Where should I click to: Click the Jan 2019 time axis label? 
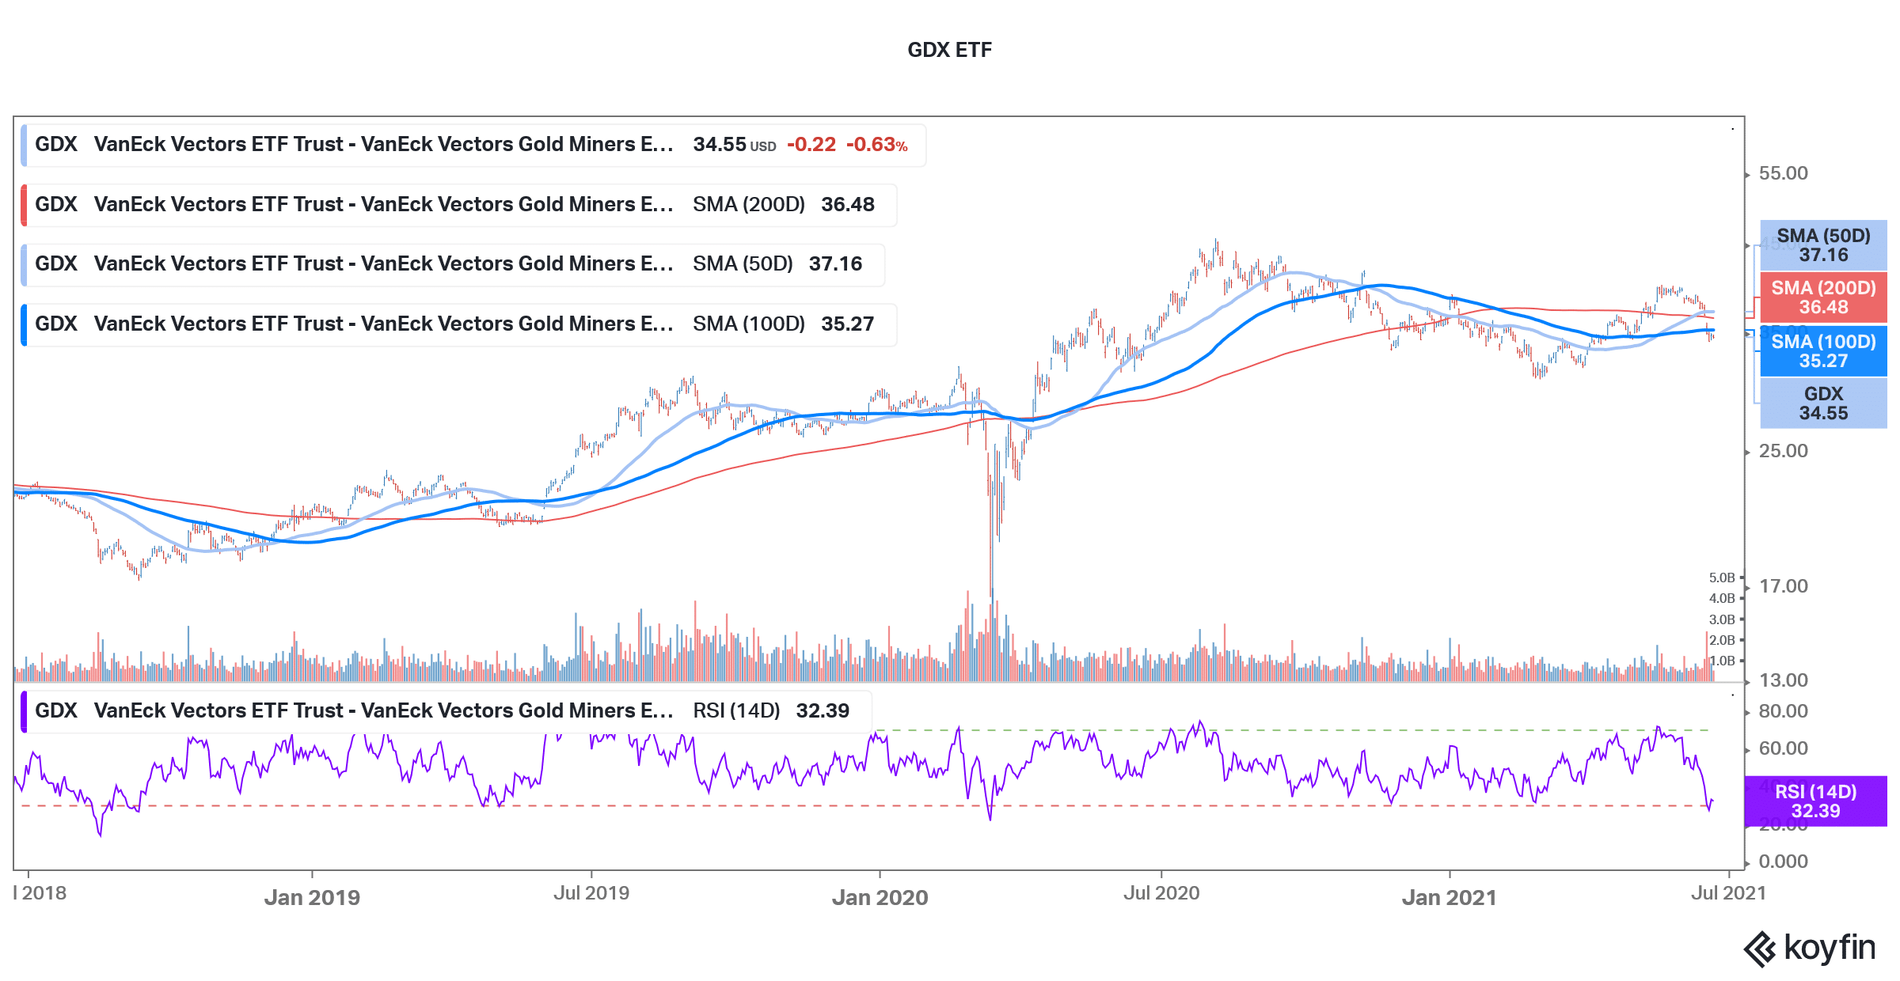(x=312, y=897)
